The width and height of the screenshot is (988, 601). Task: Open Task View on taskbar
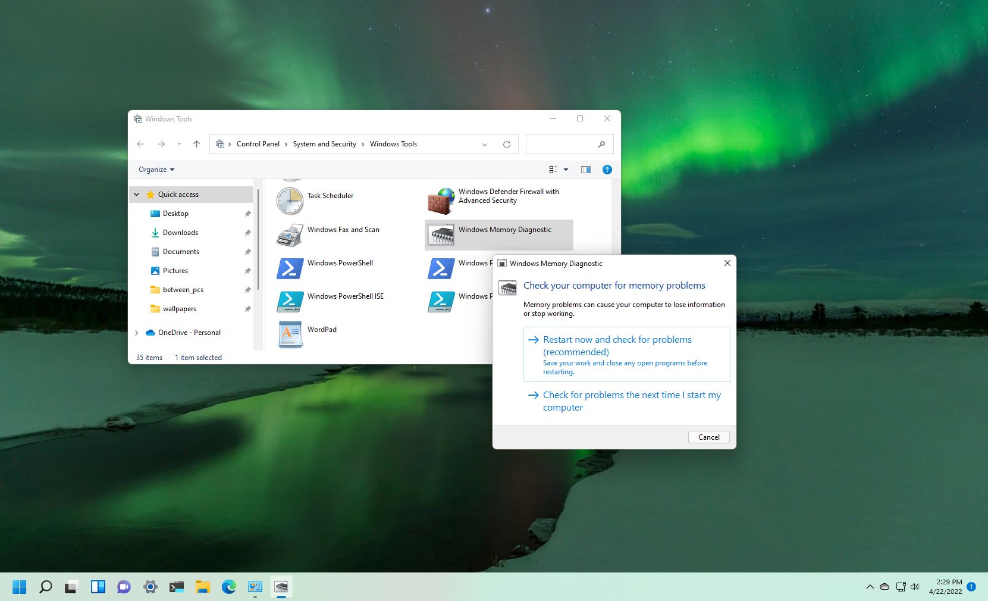(72, 587)
